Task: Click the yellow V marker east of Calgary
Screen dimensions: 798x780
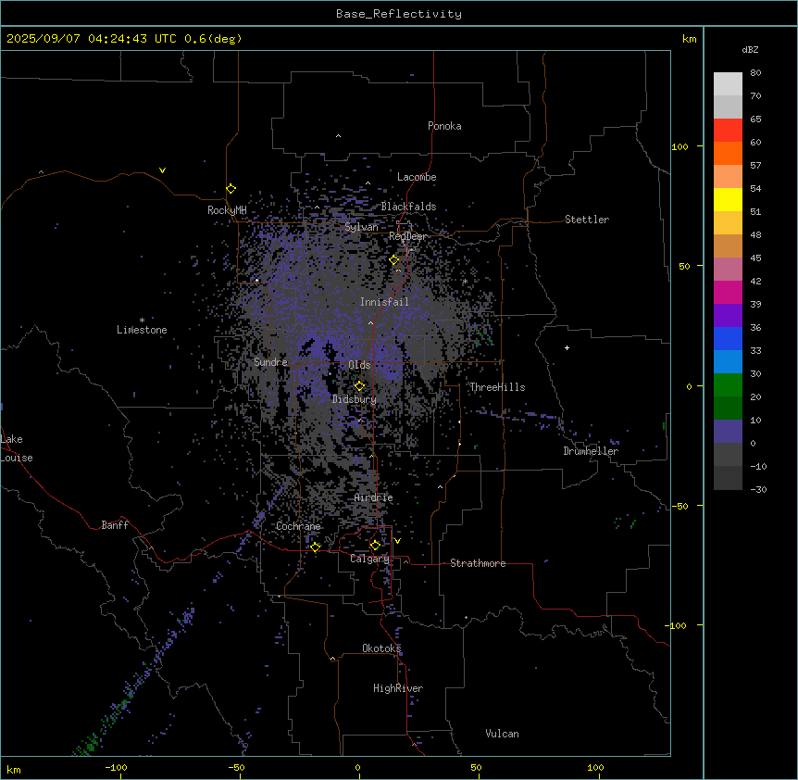Action: pos(397,541)
